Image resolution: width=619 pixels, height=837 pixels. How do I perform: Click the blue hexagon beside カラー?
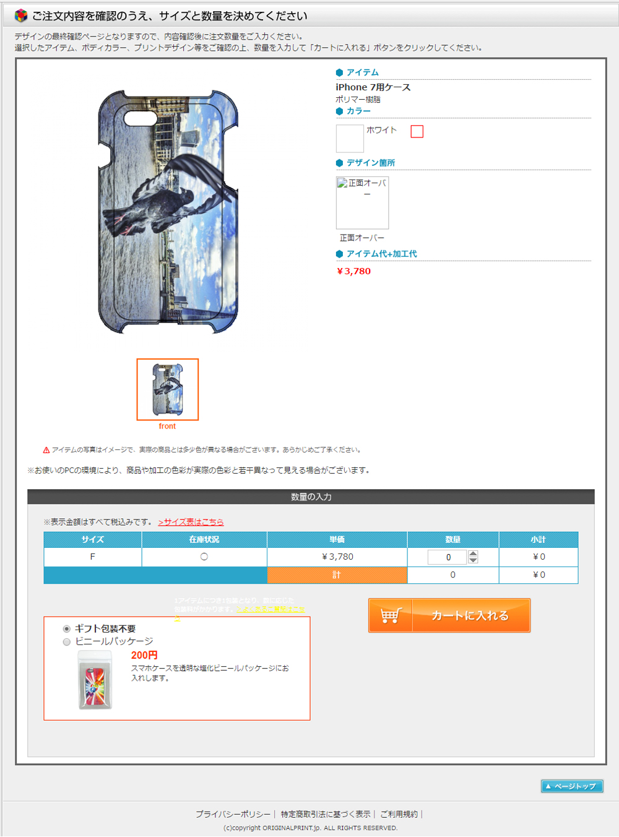pyautogui.click(x=339, y=111)
